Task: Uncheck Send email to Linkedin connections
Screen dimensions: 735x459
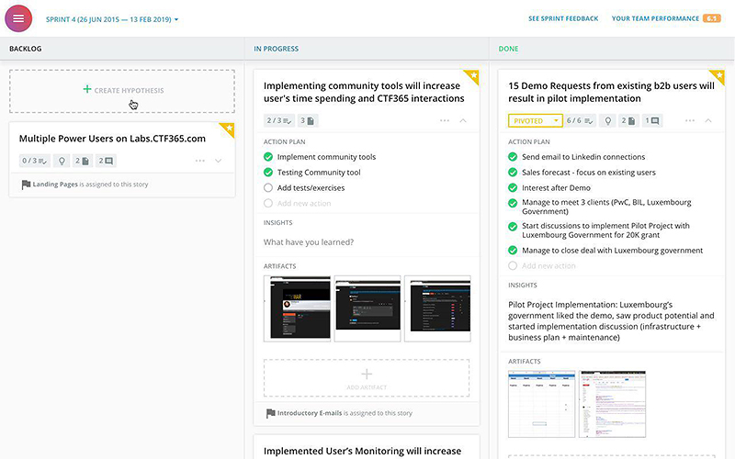Action: pos(513,157)
